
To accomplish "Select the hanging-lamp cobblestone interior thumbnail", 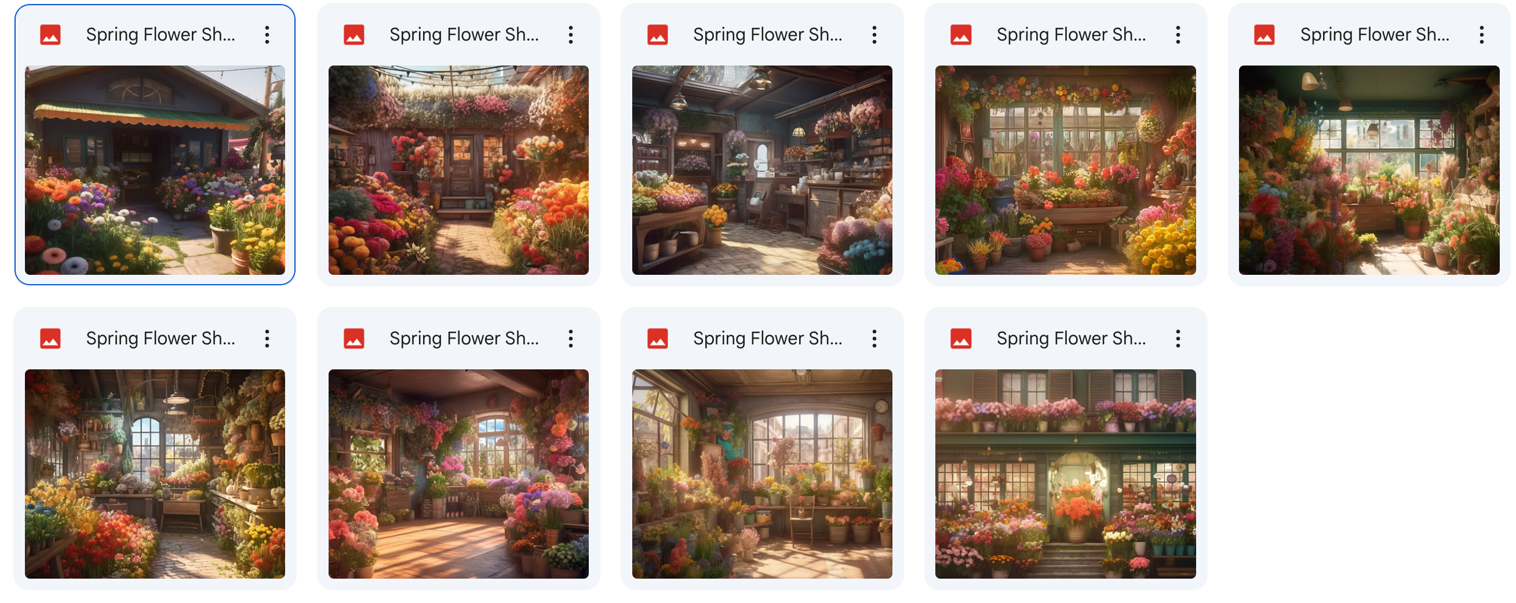I will coord(155,474).
